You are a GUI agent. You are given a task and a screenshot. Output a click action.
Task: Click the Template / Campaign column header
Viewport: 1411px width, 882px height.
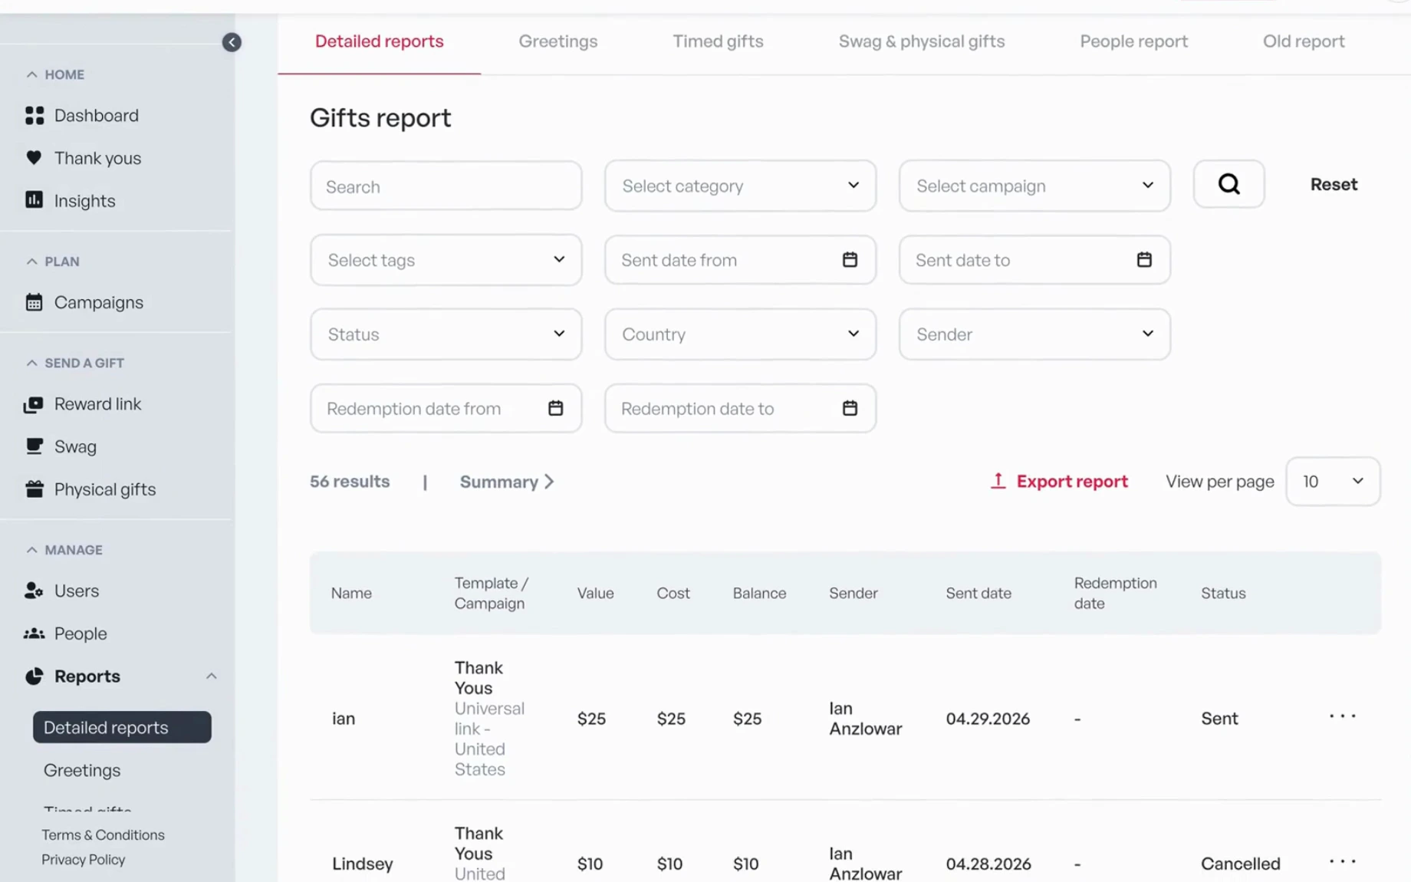(492, 593)
